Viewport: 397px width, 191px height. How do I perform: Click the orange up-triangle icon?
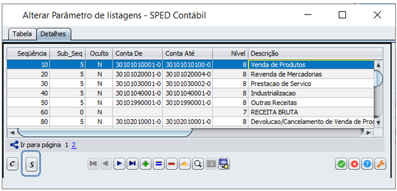click(x=184, y=164)
